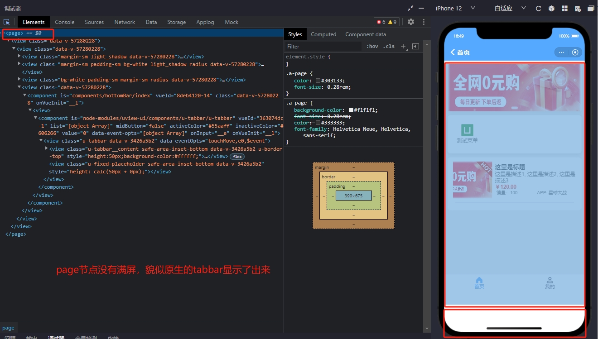Open the Data tab

[x=151, y=22]
